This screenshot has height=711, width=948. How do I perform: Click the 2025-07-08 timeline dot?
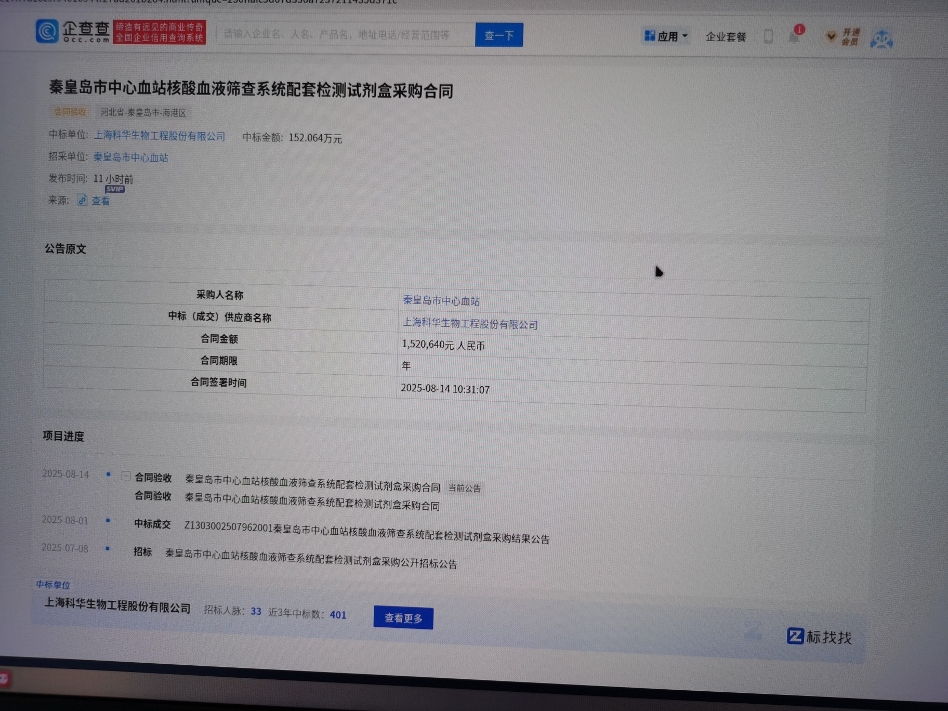coord(107,548)
